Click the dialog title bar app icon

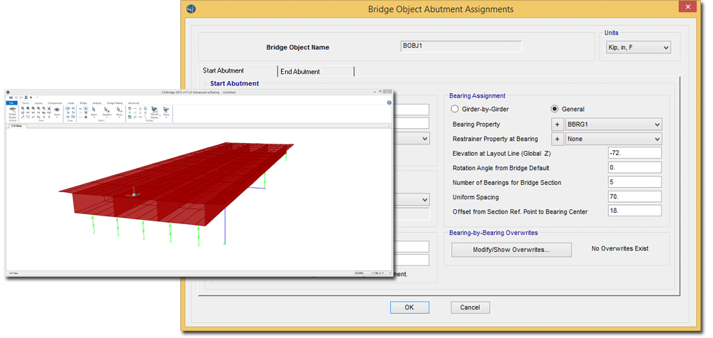tap(190, 9)
